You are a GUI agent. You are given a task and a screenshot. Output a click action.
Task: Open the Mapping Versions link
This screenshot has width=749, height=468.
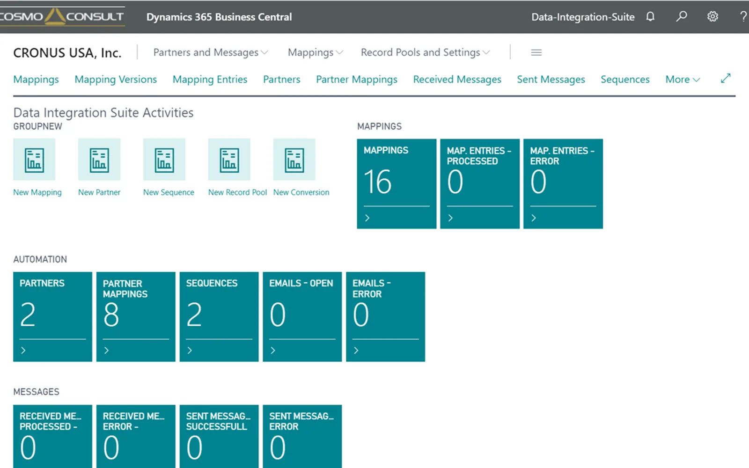coord(116,80)
